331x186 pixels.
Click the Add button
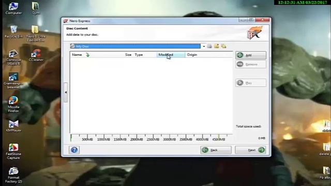251,55
